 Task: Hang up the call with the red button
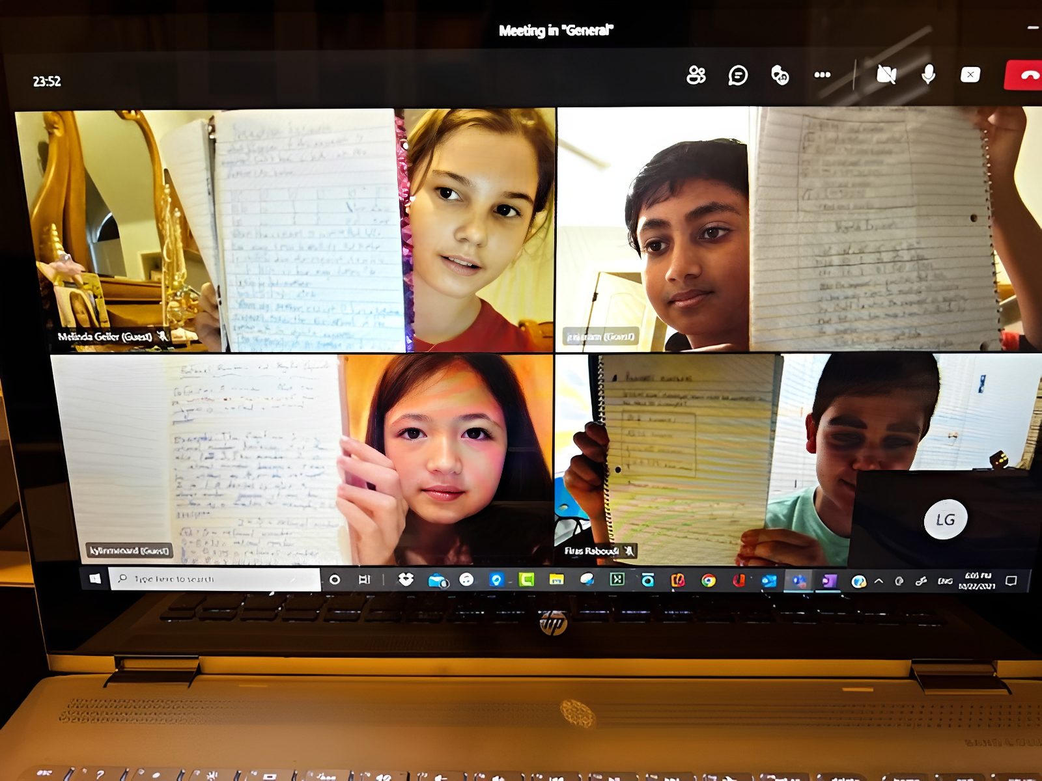tap(1024, 75)
